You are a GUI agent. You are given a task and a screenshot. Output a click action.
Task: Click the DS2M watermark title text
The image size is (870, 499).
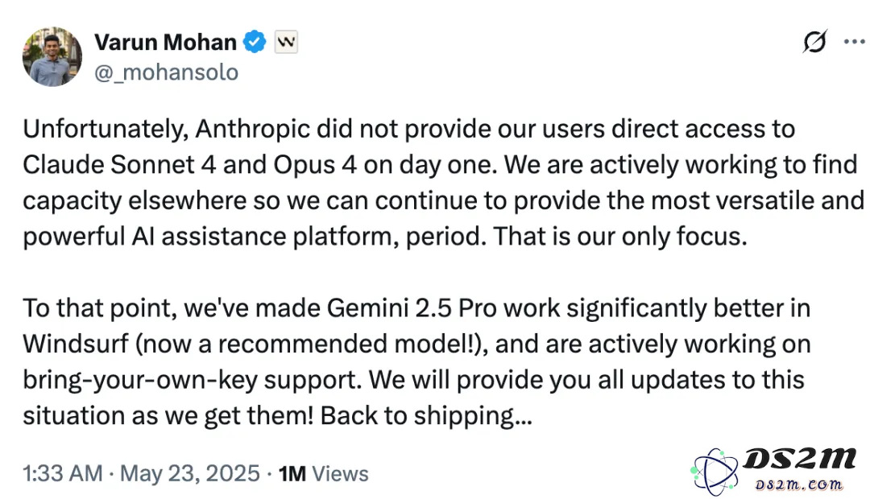click(x=800, y=460)
